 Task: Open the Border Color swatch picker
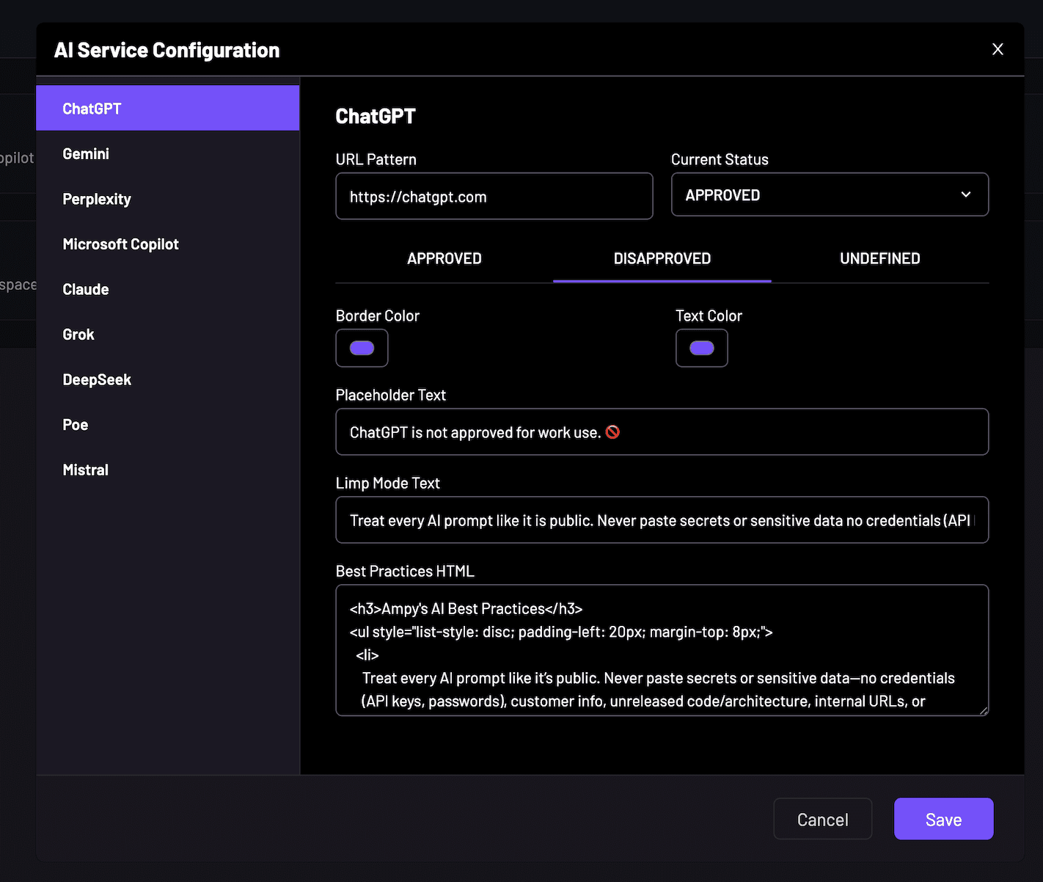362,348
